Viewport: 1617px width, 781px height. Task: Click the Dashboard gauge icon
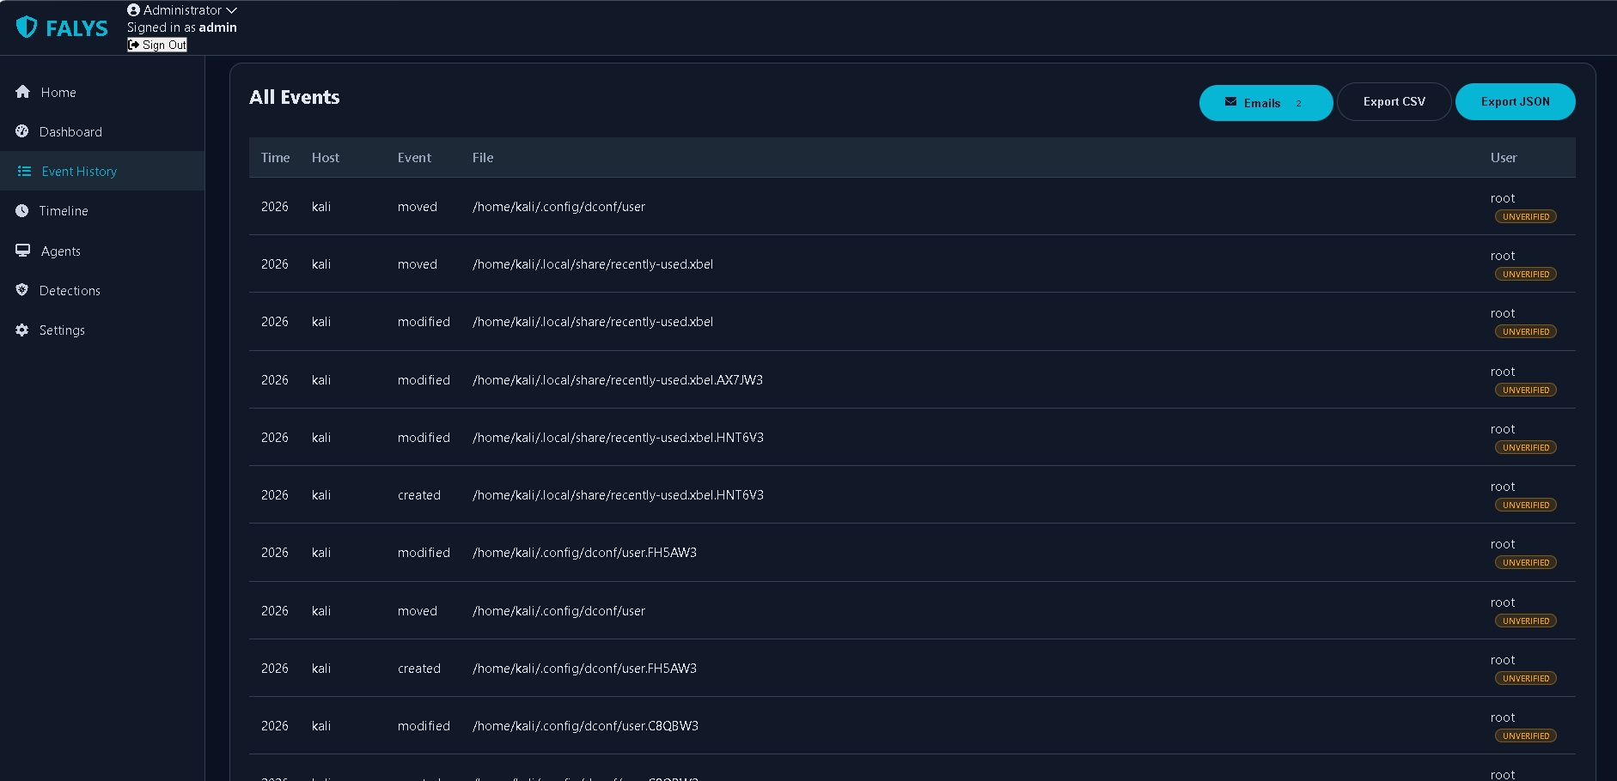point(22,131)
